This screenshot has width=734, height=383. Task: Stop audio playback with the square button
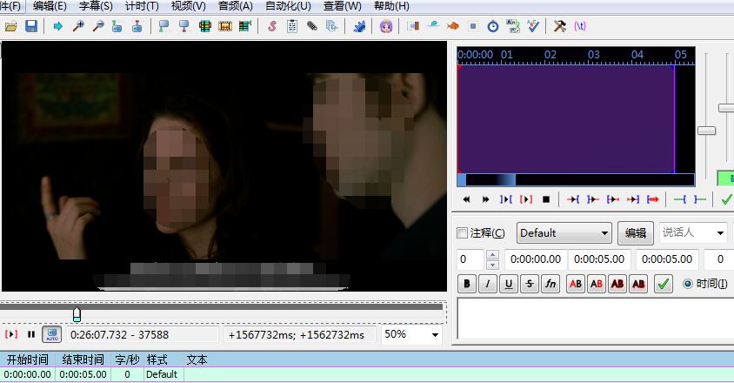tap(546, 199)
